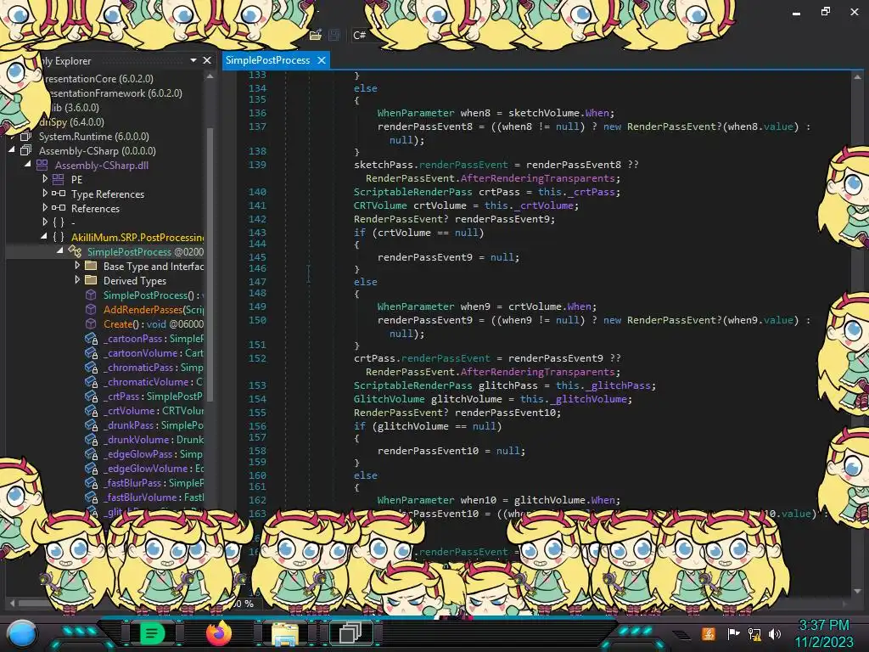Click the _edgeGlowPass field icon

point(92,453)
